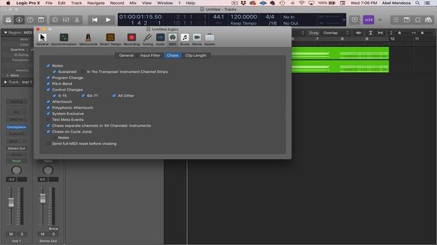Image resolution: width=437 pixels, height=245 pixels.
Task: Open Smart Controls button
Action: pos(55,20)
